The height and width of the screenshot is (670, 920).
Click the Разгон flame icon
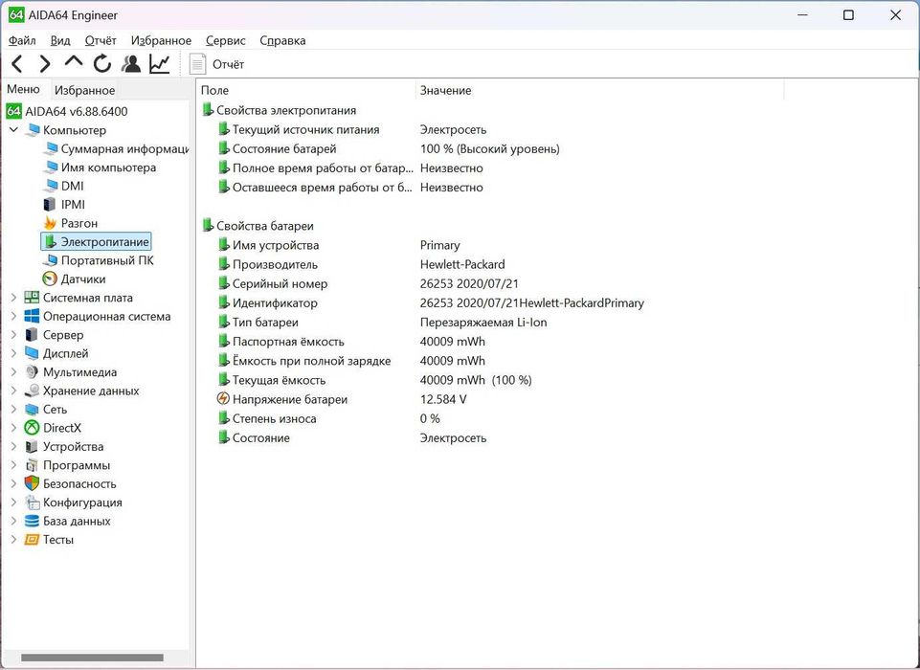(x=50, y=223)
